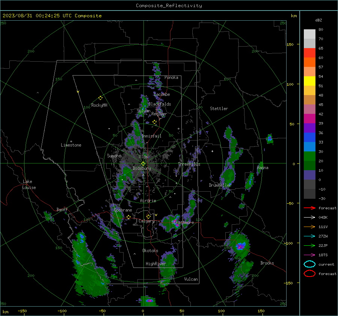
Task: Click the red forecast arrow in legend
Action: (x=309, y=208)
